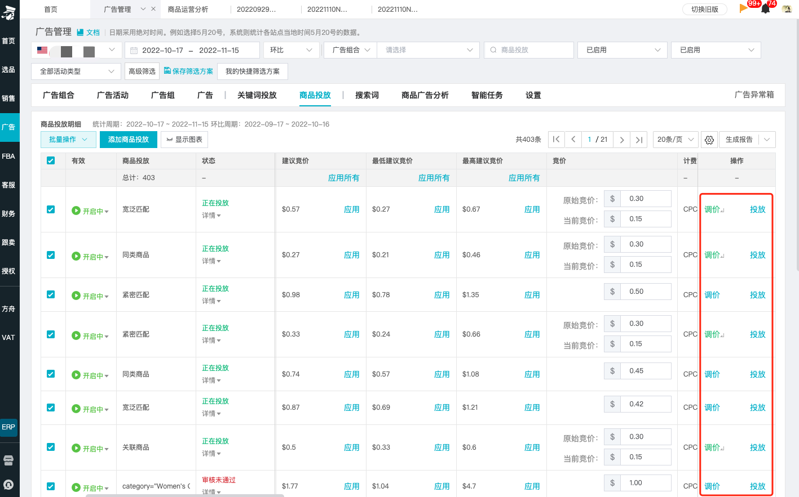Click the user avatar in the top bar
This screenshot has width=799, height=497.
(787, 8)
